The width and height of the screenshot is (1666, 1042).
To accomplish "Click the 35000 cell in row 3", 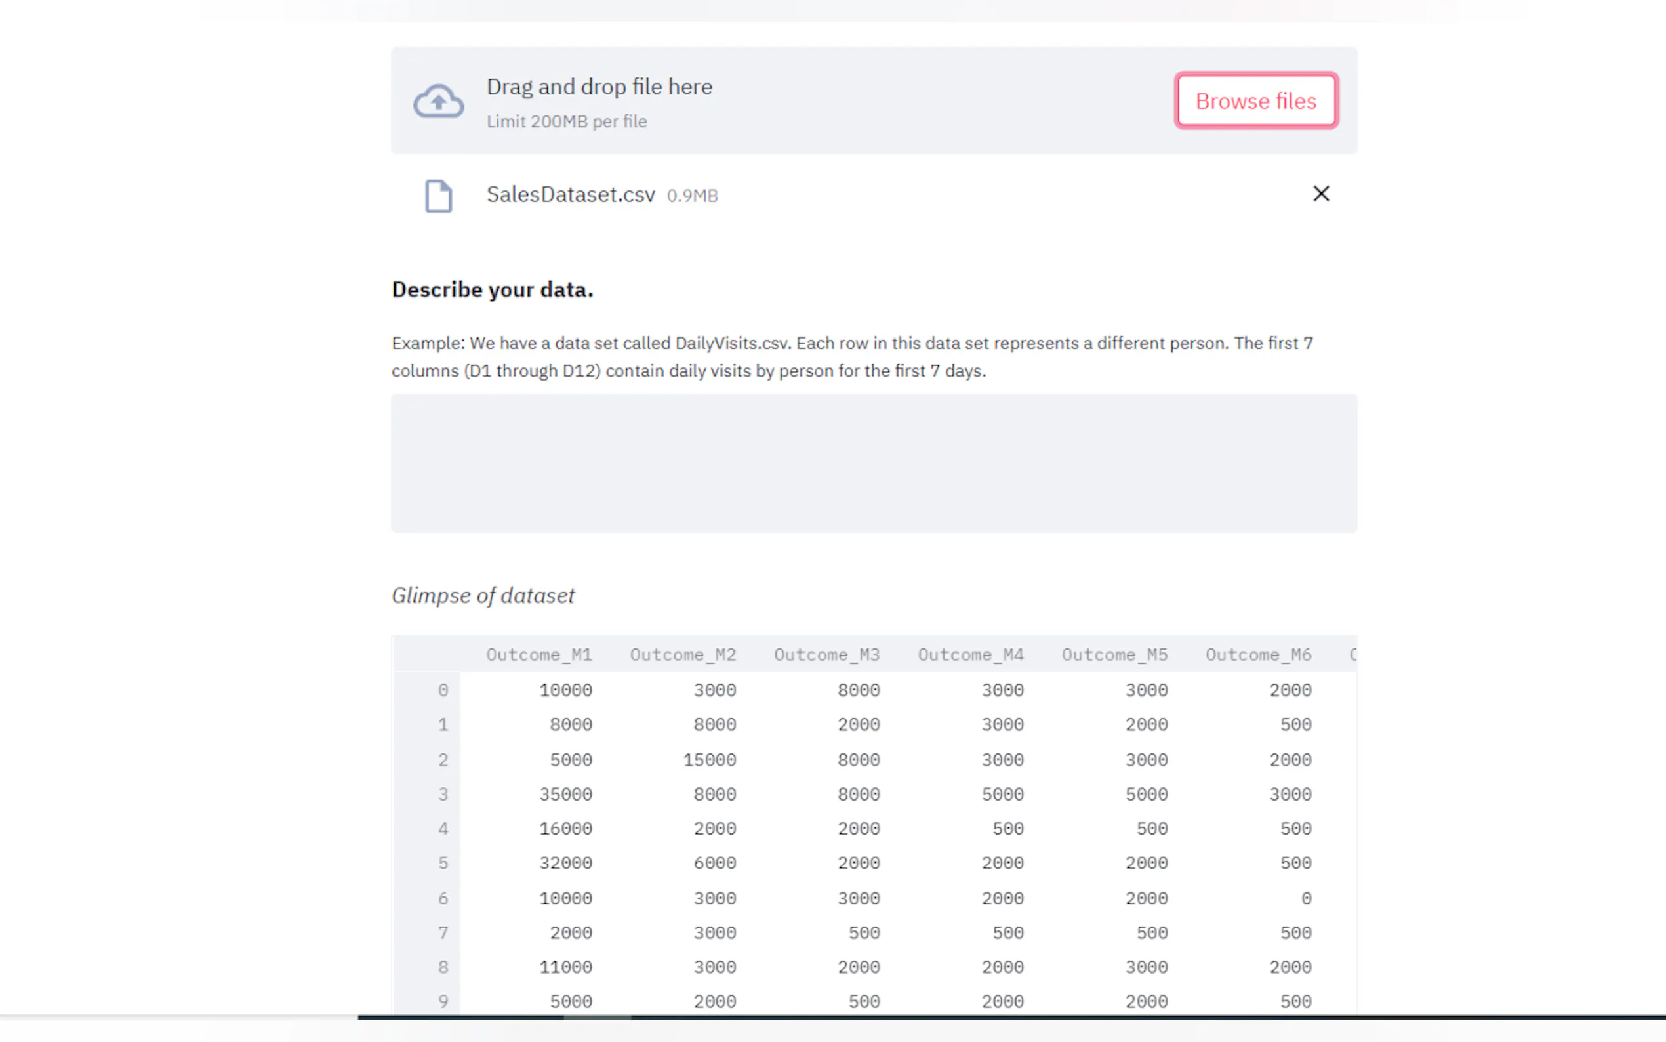I will 565,794.
